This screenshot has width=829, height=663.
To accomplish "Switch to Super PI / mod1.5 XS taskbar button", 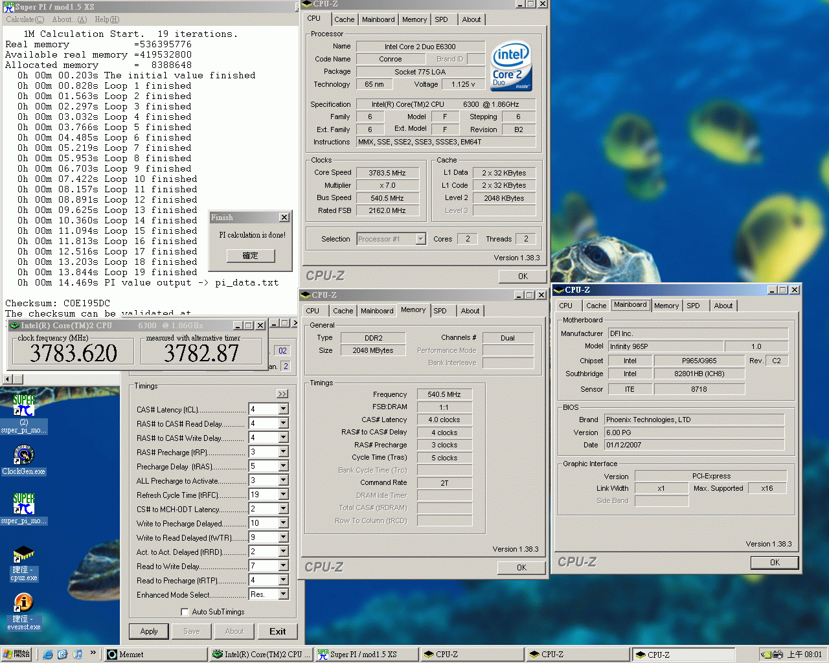I will point(367,655).
